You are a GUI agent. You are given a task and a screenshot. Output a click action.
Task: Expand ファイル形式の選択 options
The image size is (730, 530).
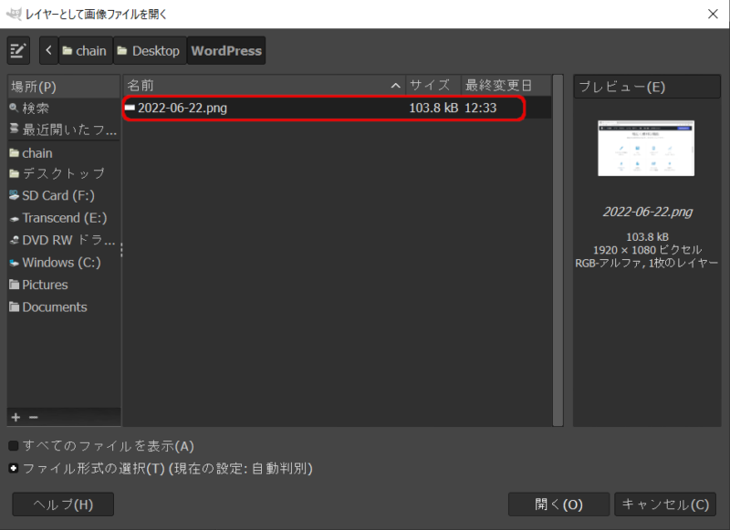click(x=14, y=468)
